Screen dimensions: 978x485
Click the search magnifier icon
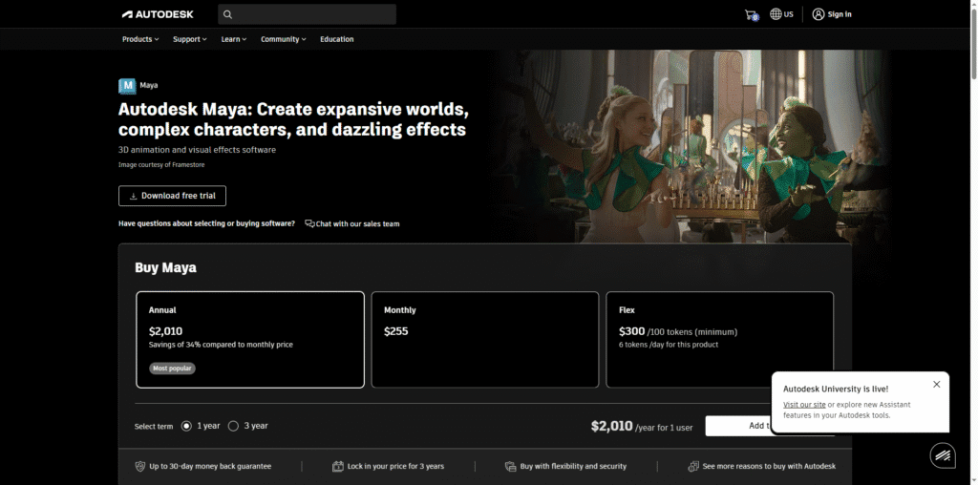(227, 14)
